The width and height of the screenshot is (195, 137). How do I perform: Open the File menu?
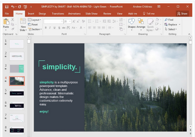pos(7,14)
